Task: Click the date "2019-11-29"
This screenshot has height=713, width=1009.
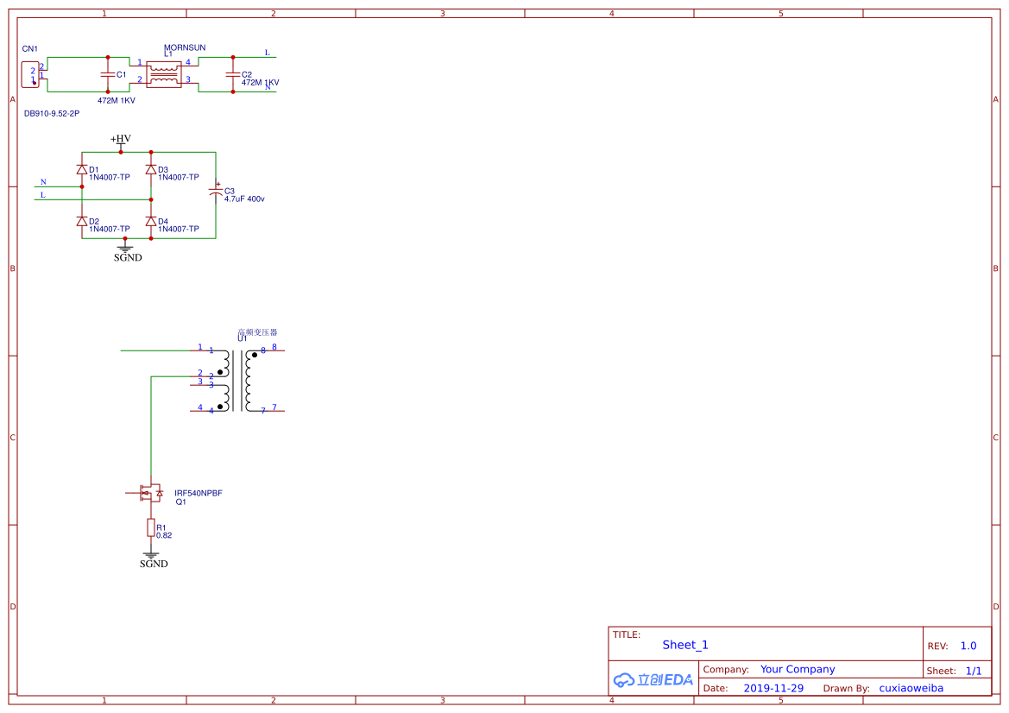Action: [773, 688]
